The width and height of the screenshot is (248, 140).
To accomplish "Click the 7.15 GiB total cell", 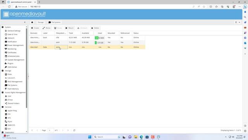I will (x=74, y=42).
